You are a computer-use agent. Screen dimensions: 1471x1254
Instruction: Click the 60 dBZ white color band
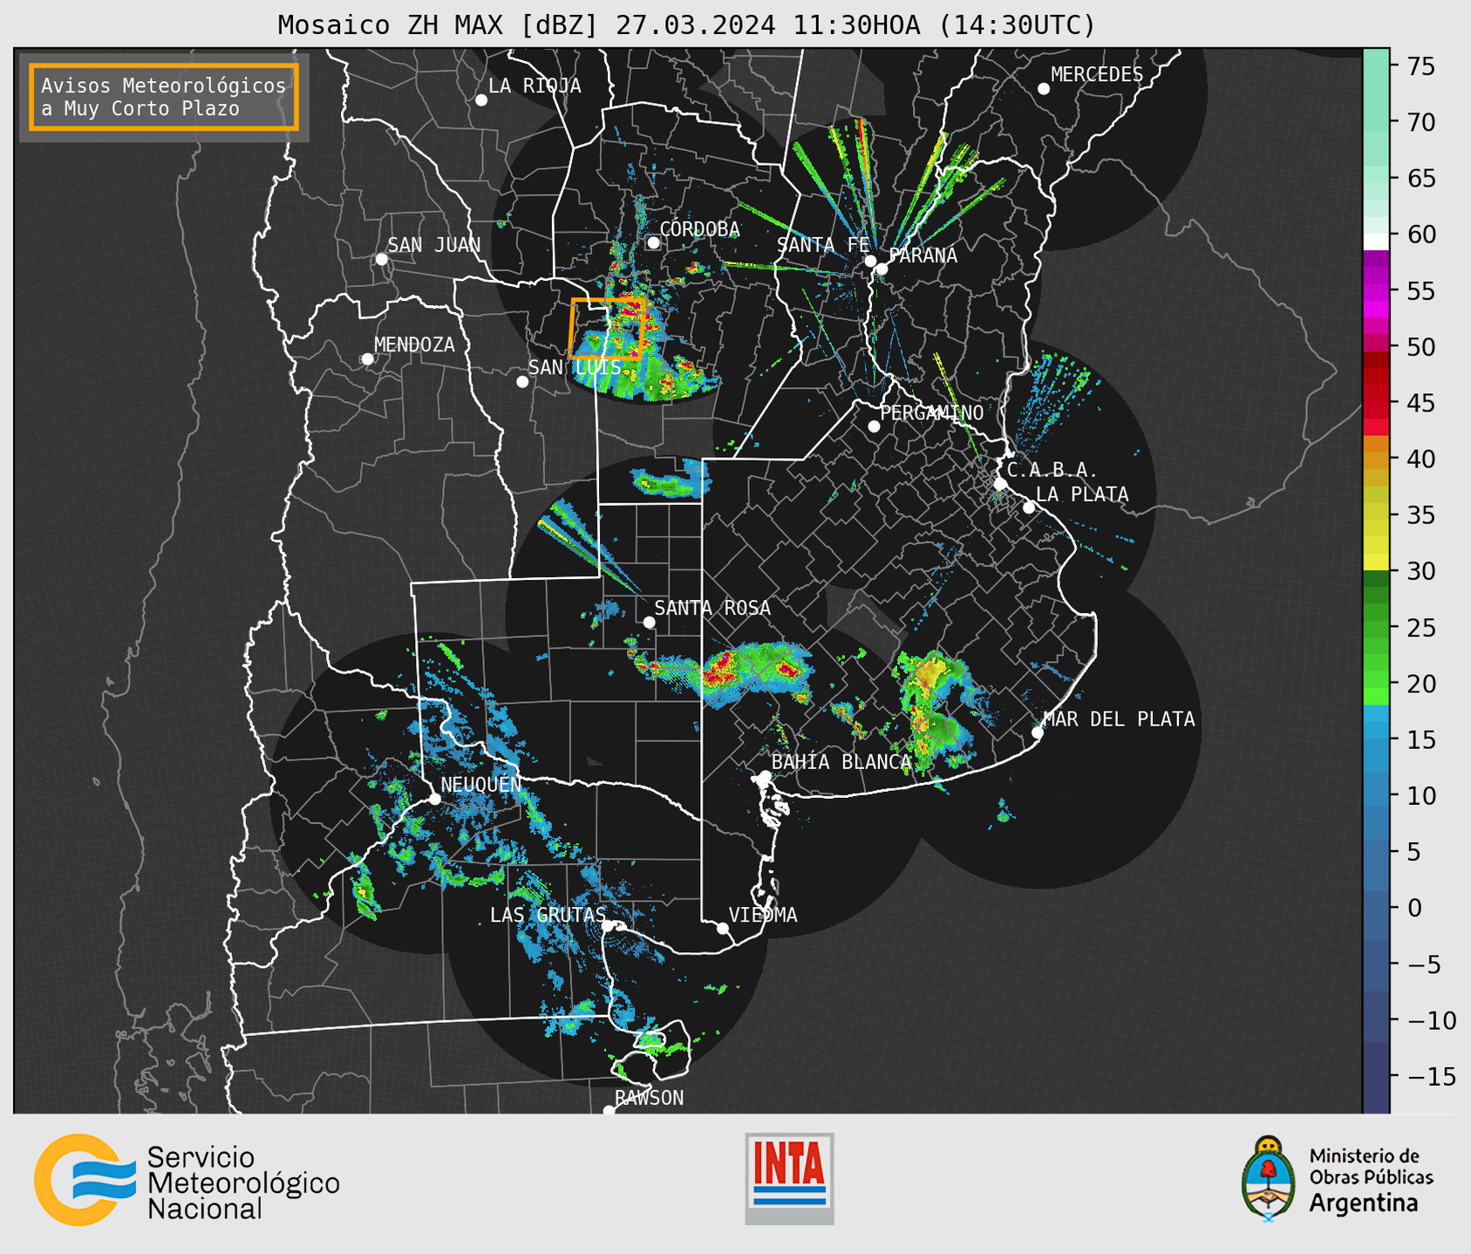(x=1375, y=242)
